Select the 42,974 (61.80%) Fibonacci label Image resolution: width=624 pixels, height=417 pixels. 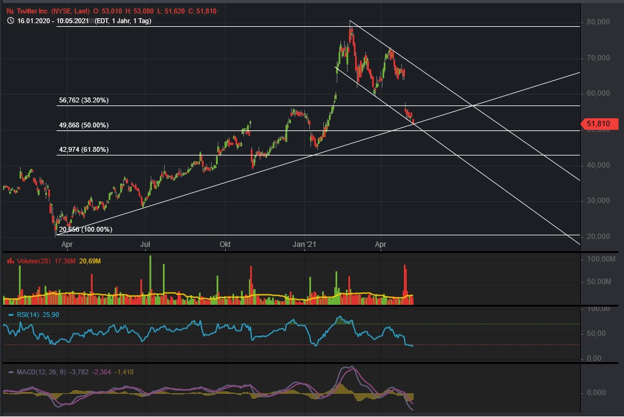84,149
